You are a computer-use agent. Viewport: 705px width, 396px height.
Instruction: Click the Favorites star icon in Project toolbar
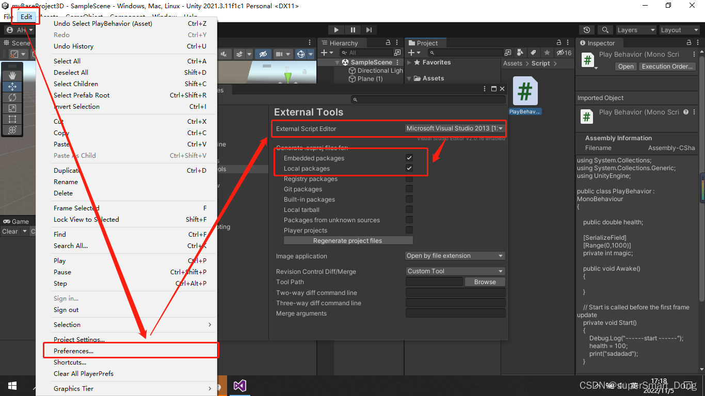[x=547, y=53]
